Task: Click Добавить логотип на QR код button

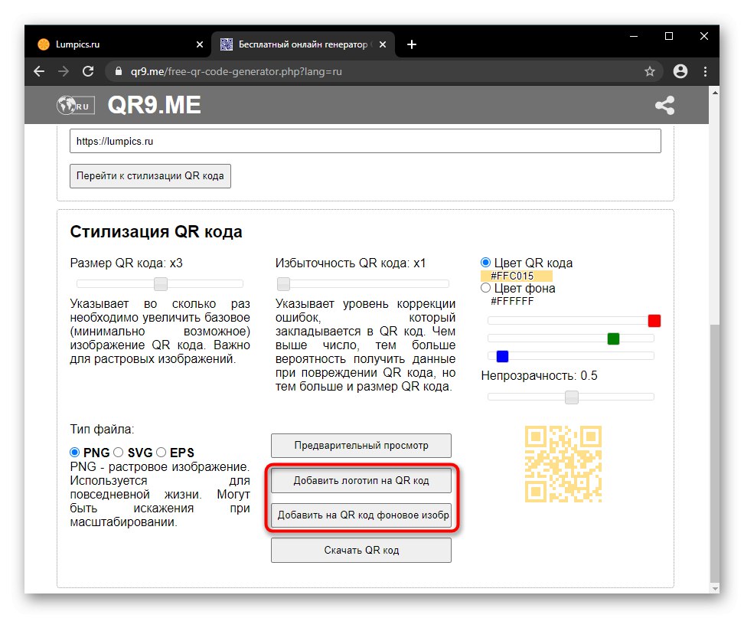Action: coord(361,481)
